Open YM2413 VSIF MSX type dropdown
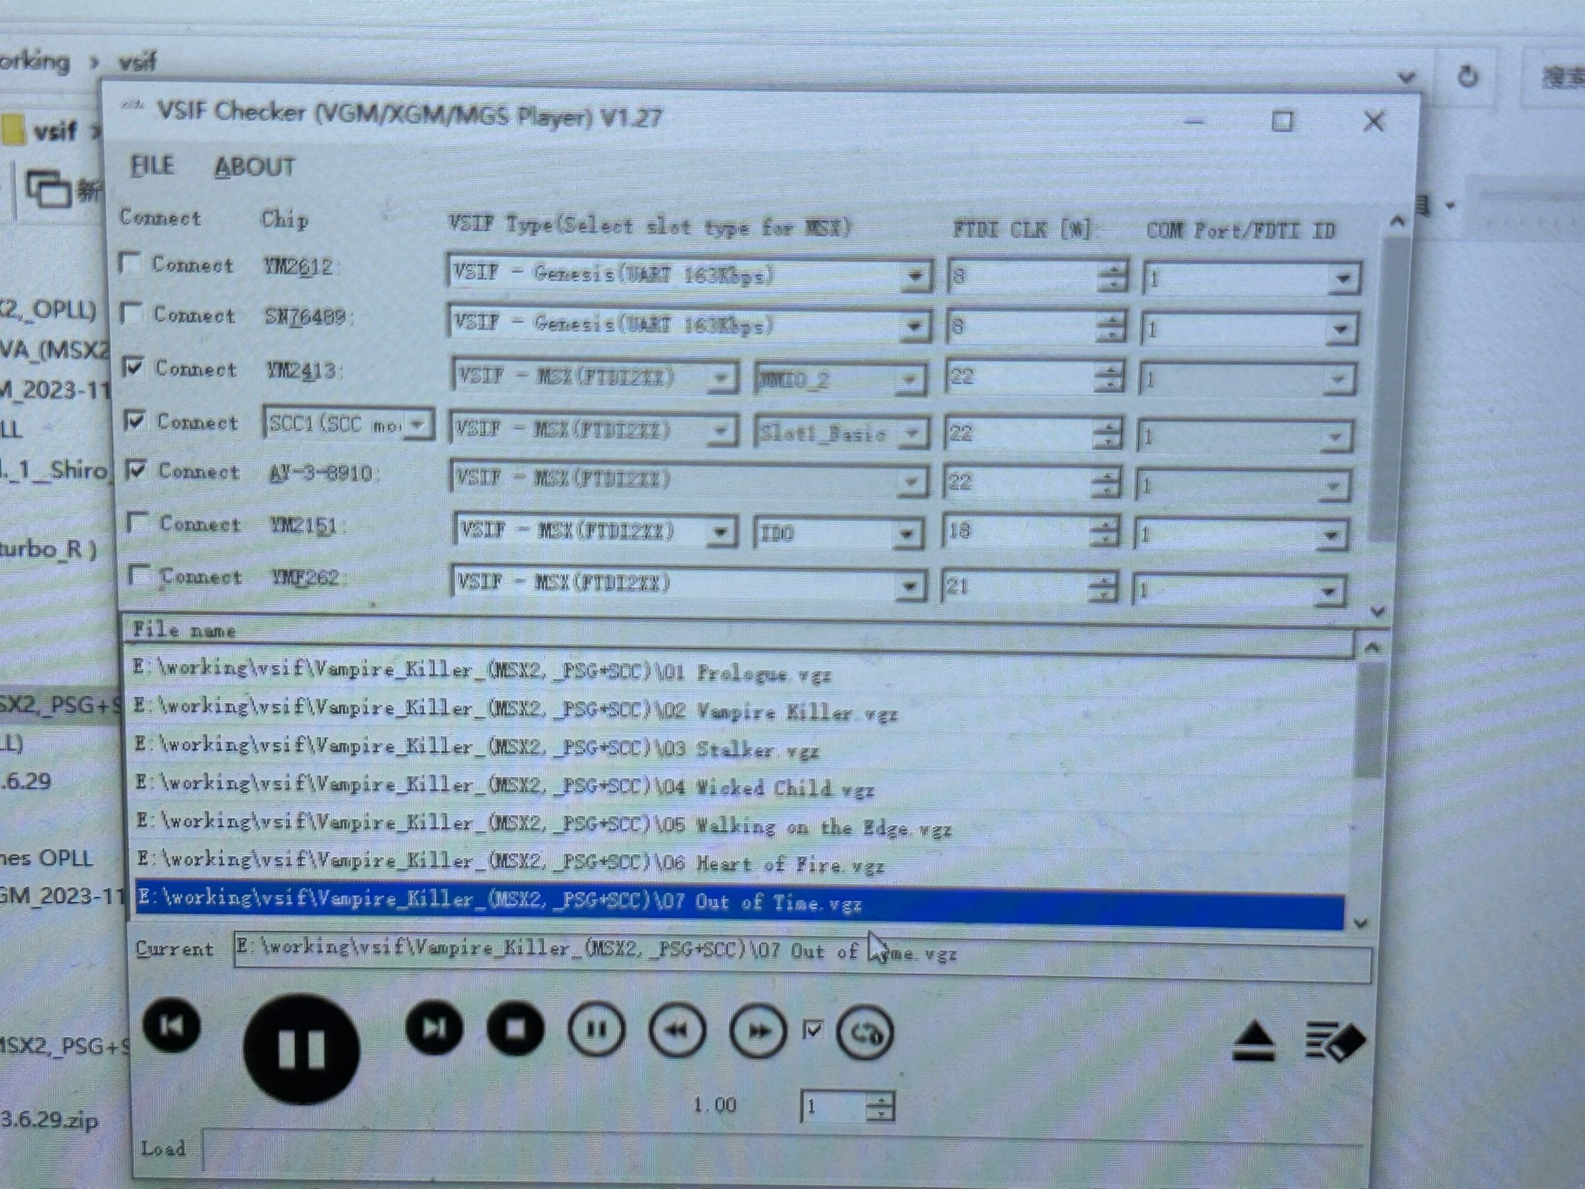The width and height of the screenshot is (1585, 1189). click(x=595, y=378)
